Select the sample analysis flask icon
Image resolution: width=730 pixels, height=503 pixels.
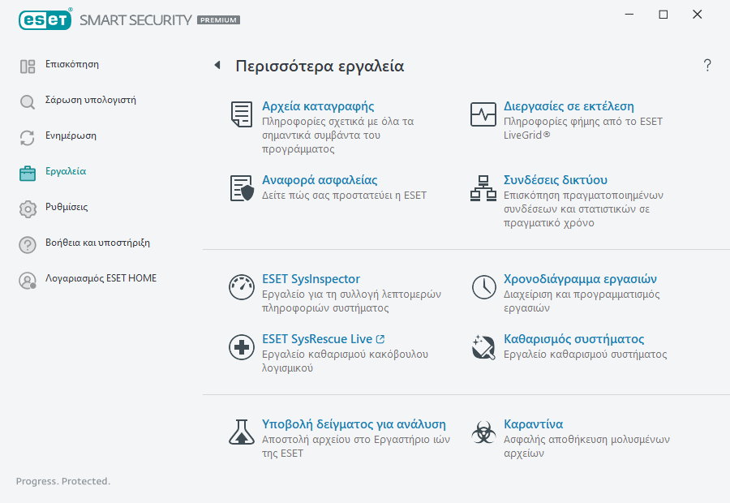pyautogui.click(x=241, y=432)
